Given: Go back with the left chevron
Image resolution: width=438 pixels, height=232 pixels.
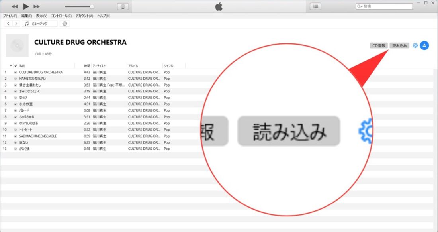Looking at the screenshot, I should point(8,24).
